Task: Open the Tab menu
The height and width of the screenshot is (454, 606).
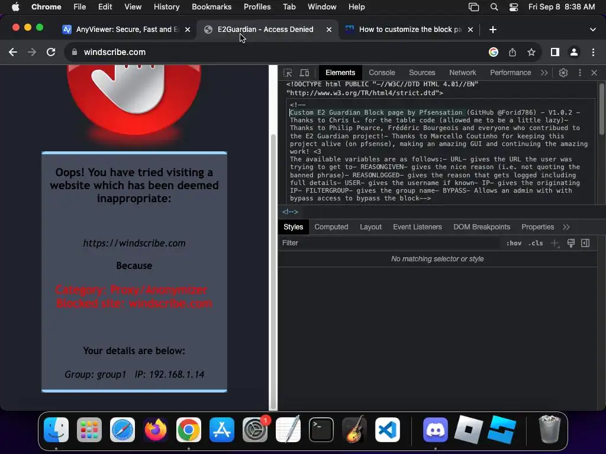Action: (x=289, y=7)
